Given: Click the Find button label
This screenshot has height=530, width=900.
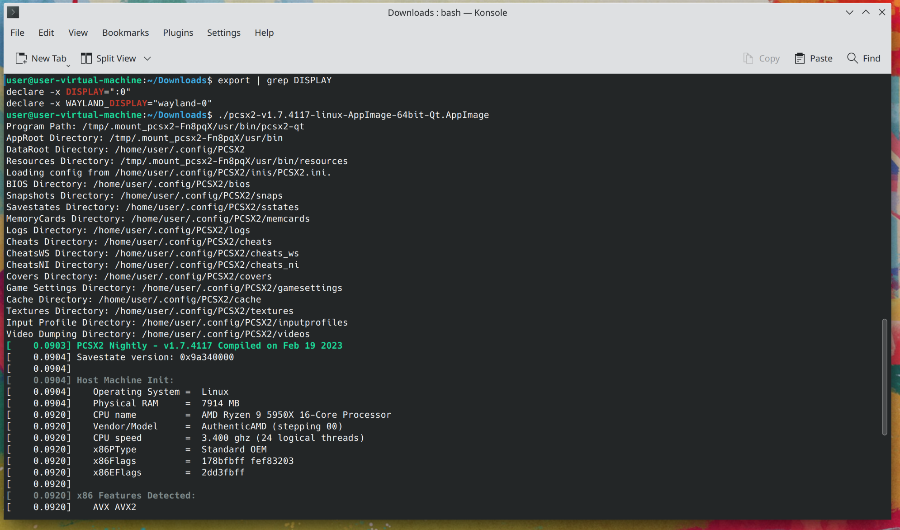Looking at the screenshot, I should [871, 58].
